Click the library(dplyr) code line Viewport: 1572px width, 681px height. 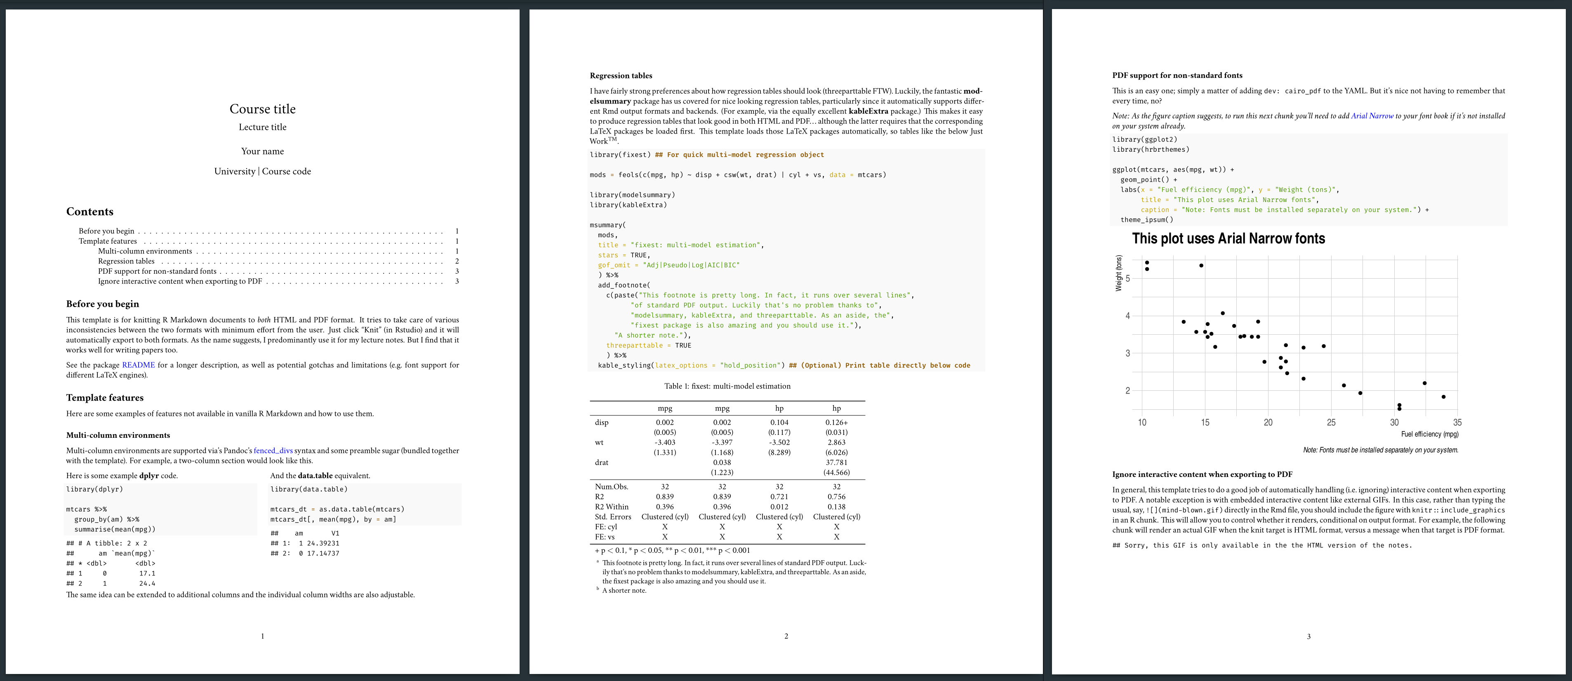pos(94,489)
